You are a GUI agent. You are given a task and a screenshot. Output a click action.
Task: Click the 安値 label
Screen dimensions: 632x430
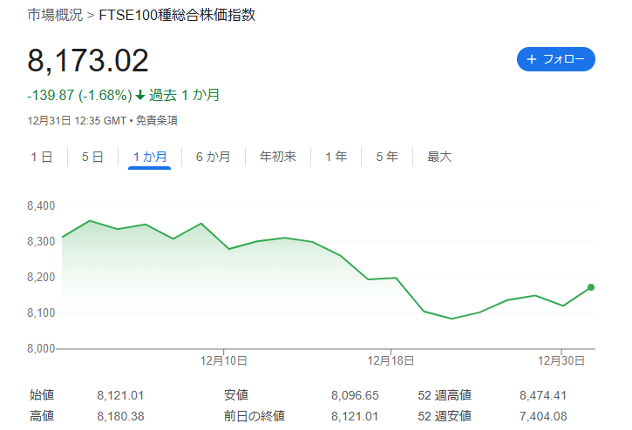click(x=236, y=395)
